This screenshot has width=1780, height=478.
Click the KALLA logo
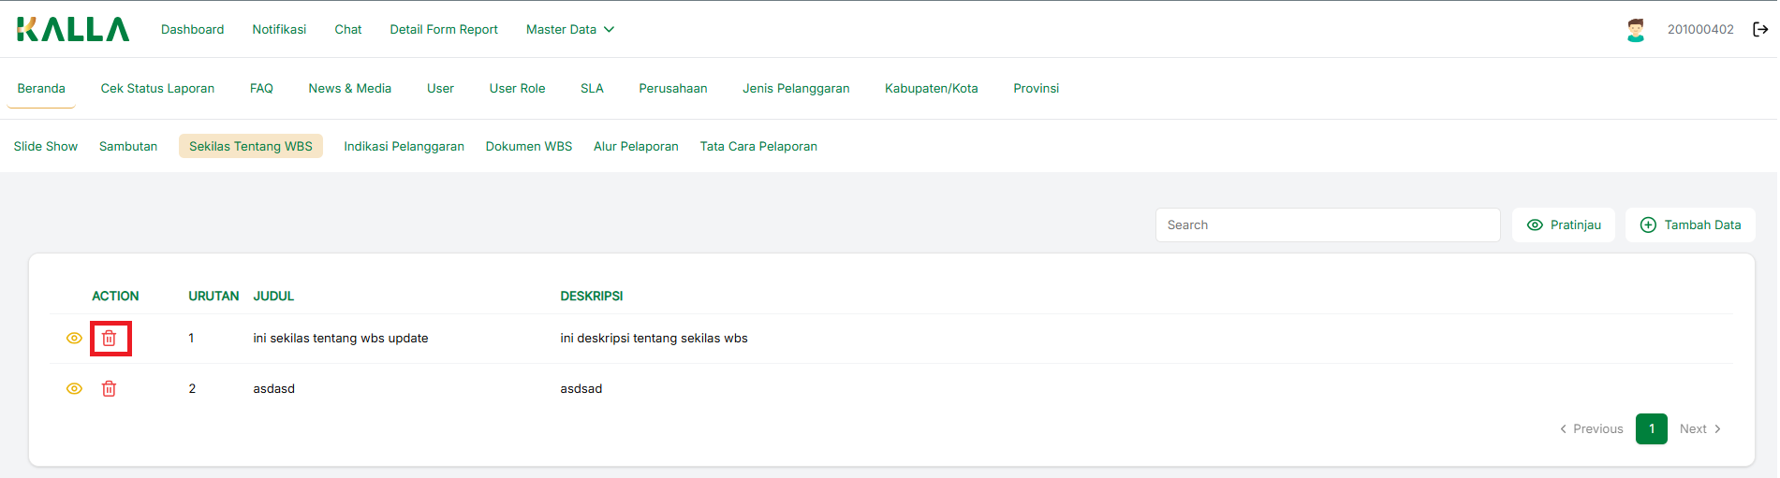(73, 30)
